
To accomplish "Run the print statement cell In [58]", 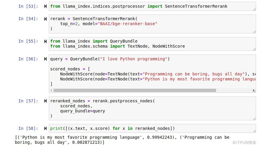I will [x=45, y=128].
